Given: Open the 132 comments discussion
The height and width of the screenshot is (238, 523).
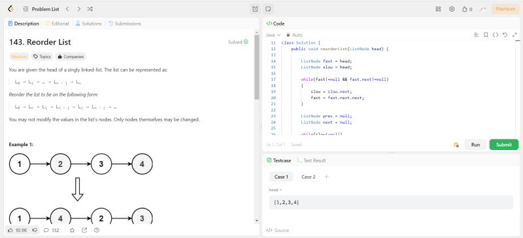Looking at the screenshot, I should click(x=52, y=230).
